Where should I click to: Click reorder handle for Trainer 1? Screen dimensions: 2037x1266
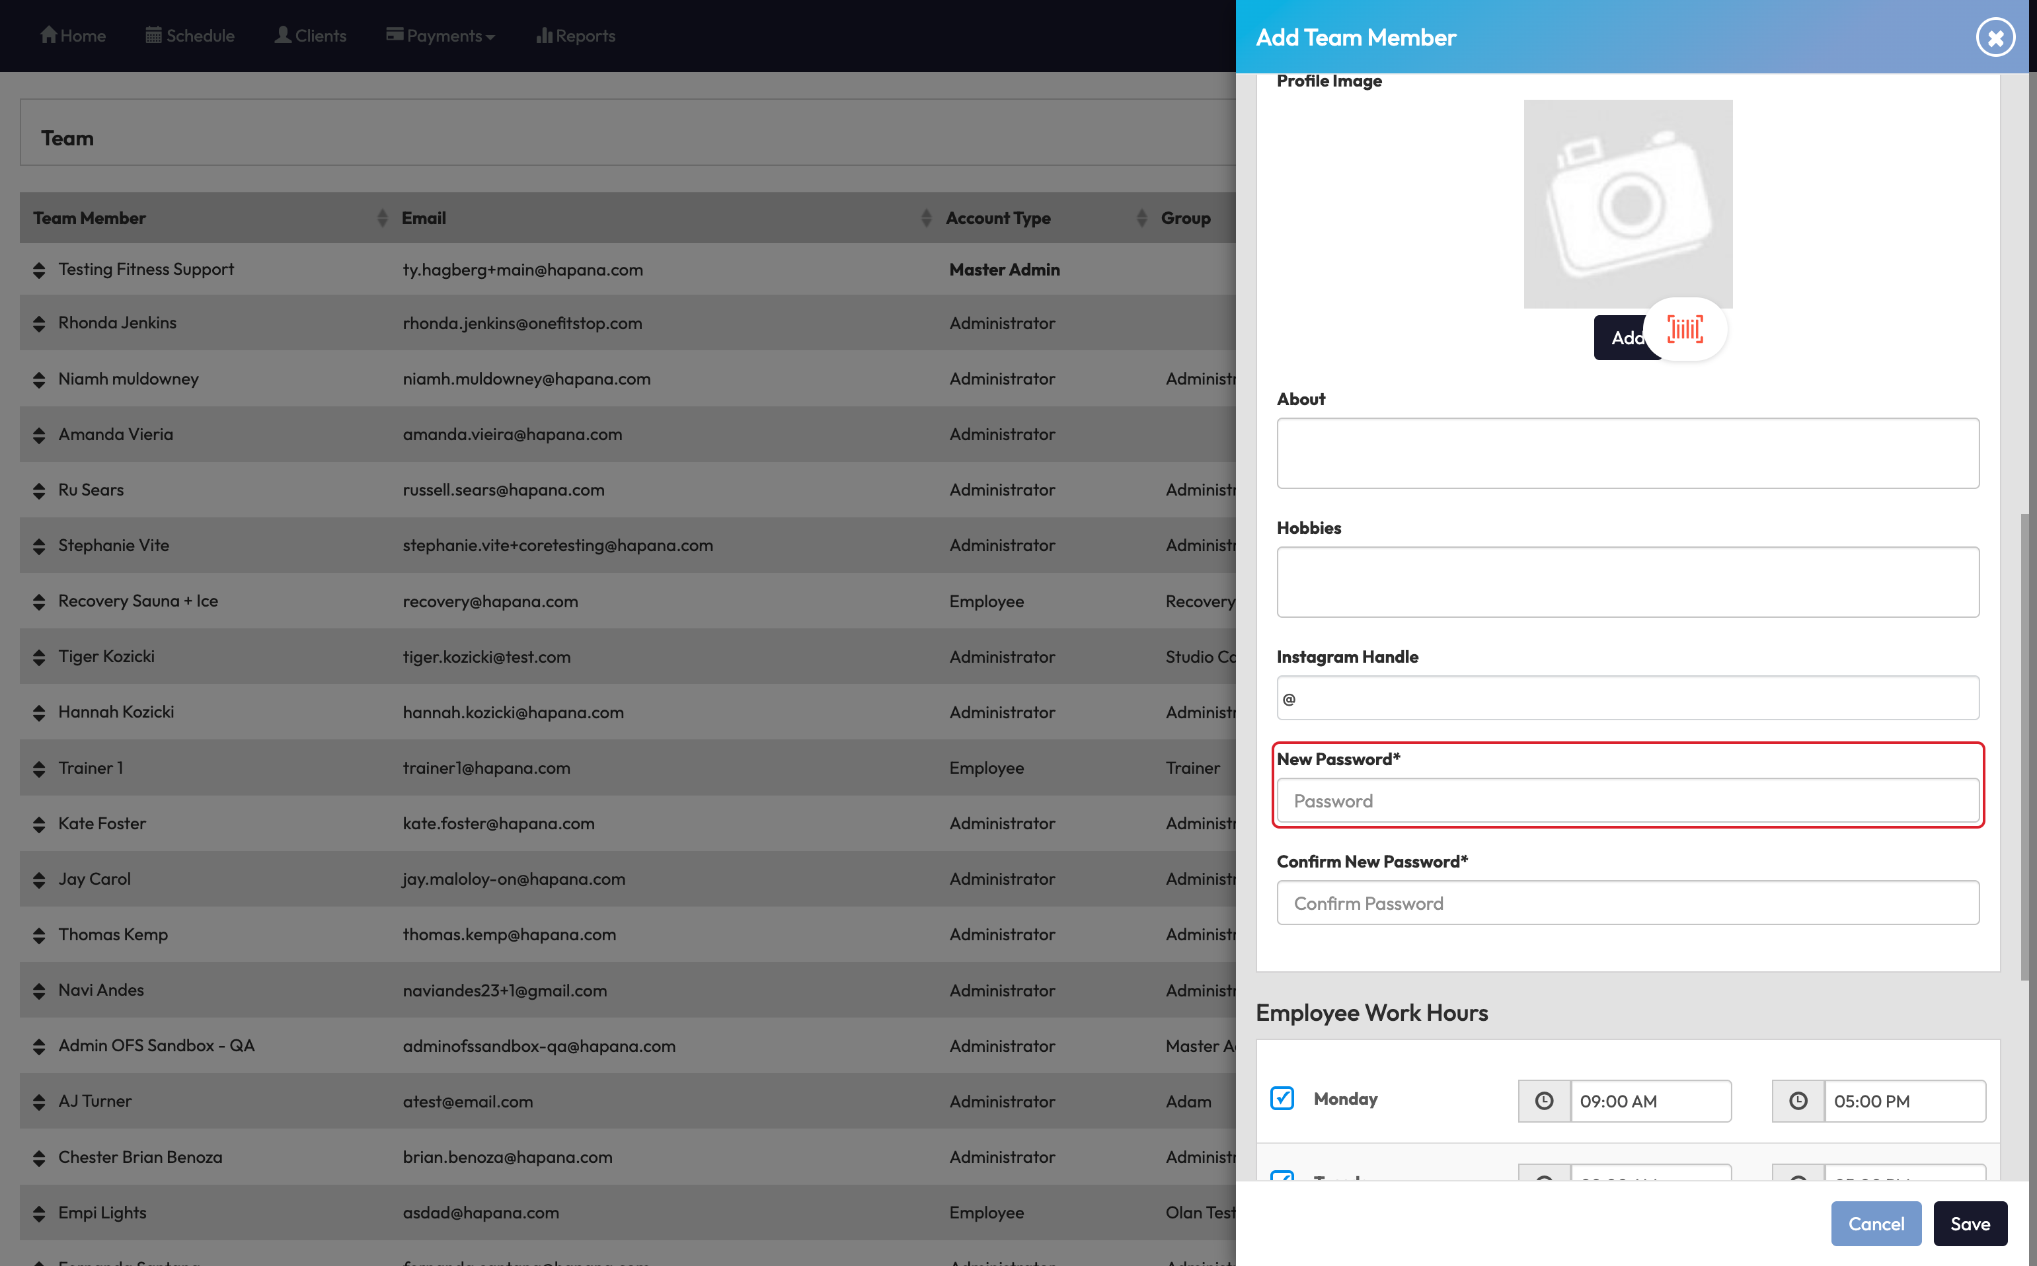coord(38,768)
